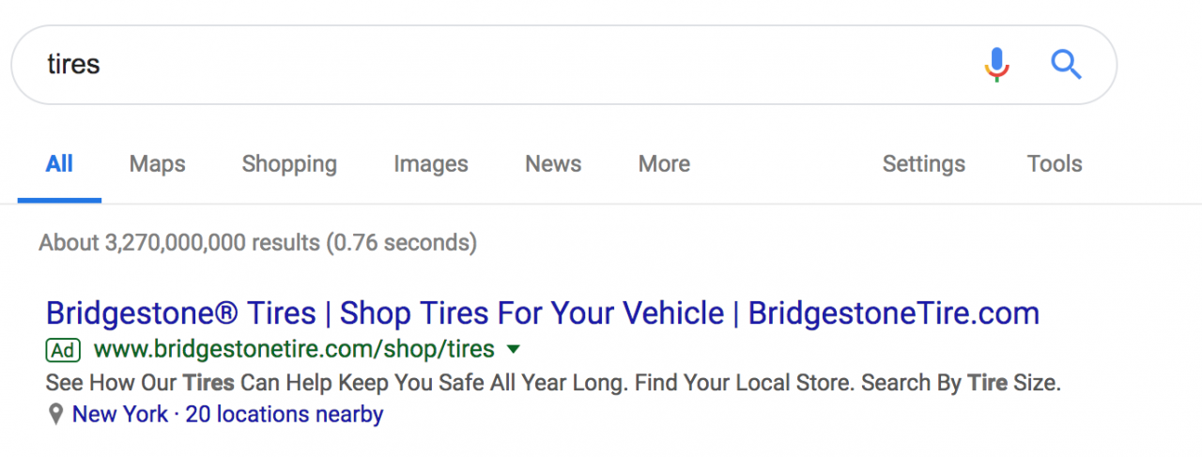Click the green Ad badge label
Viewport: 1202px width, 457px height.
point(63,350)
